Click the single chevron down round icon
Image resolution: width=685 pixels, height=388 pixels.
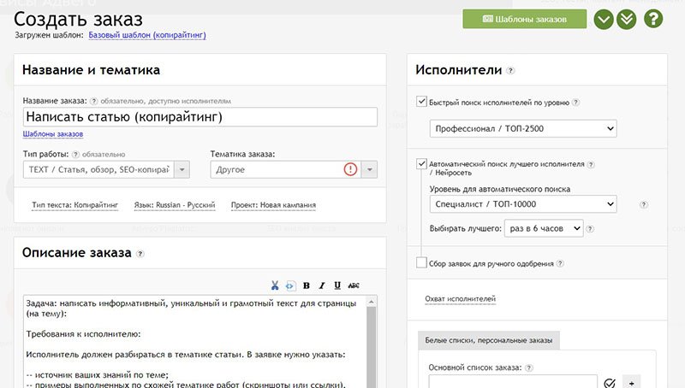pyautogui.click(x=604, y=19)
